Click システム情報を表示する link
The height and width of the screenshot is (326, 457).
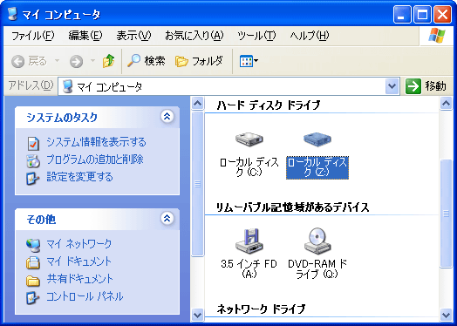[x=96, y=142]
